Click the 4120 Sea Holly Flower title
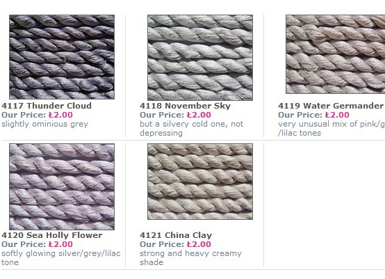The width and height of the screenshot is (385, 279). (x=52, y=235)
